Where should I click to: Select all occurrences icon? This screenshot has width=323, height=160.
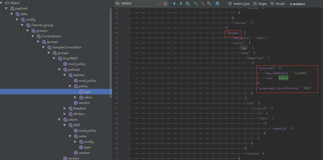(x=209, y=4)
